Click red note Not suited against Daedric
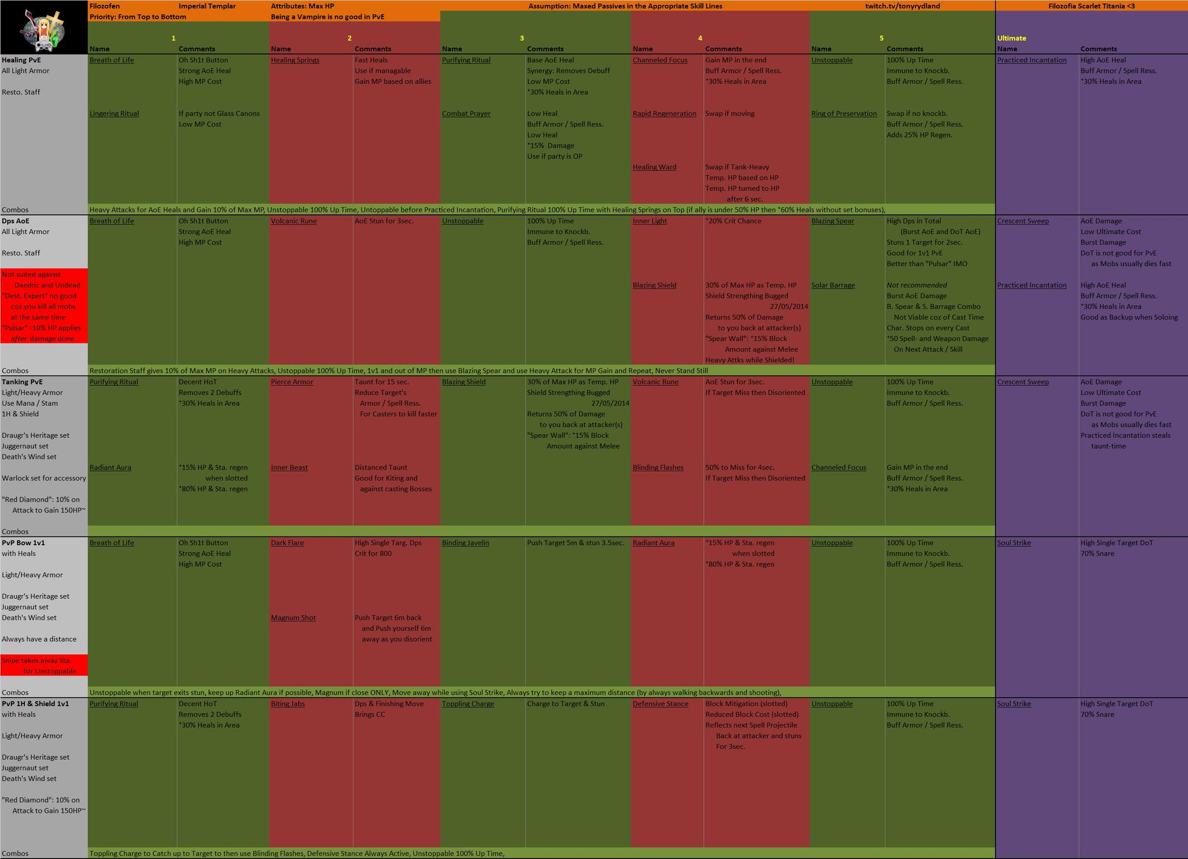Image resolution: width=1188 pixels, height=859 pixels. [41, 280]
